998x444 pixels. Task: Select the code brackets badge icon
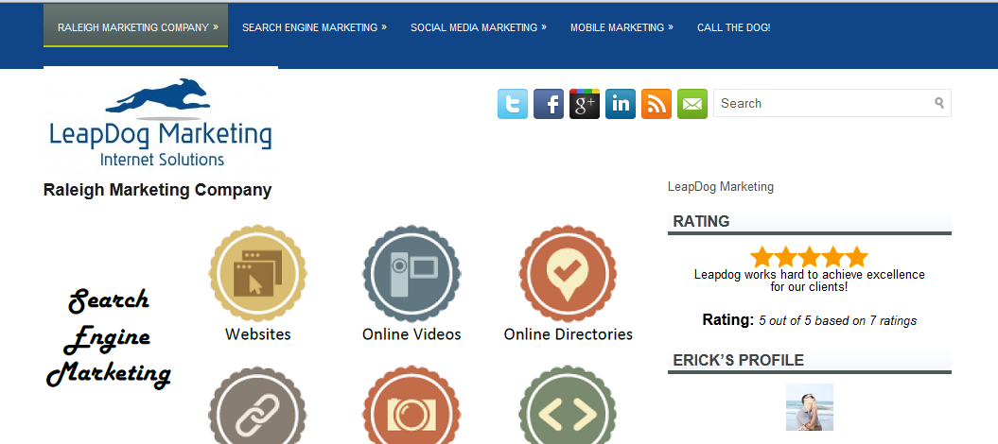568,404
